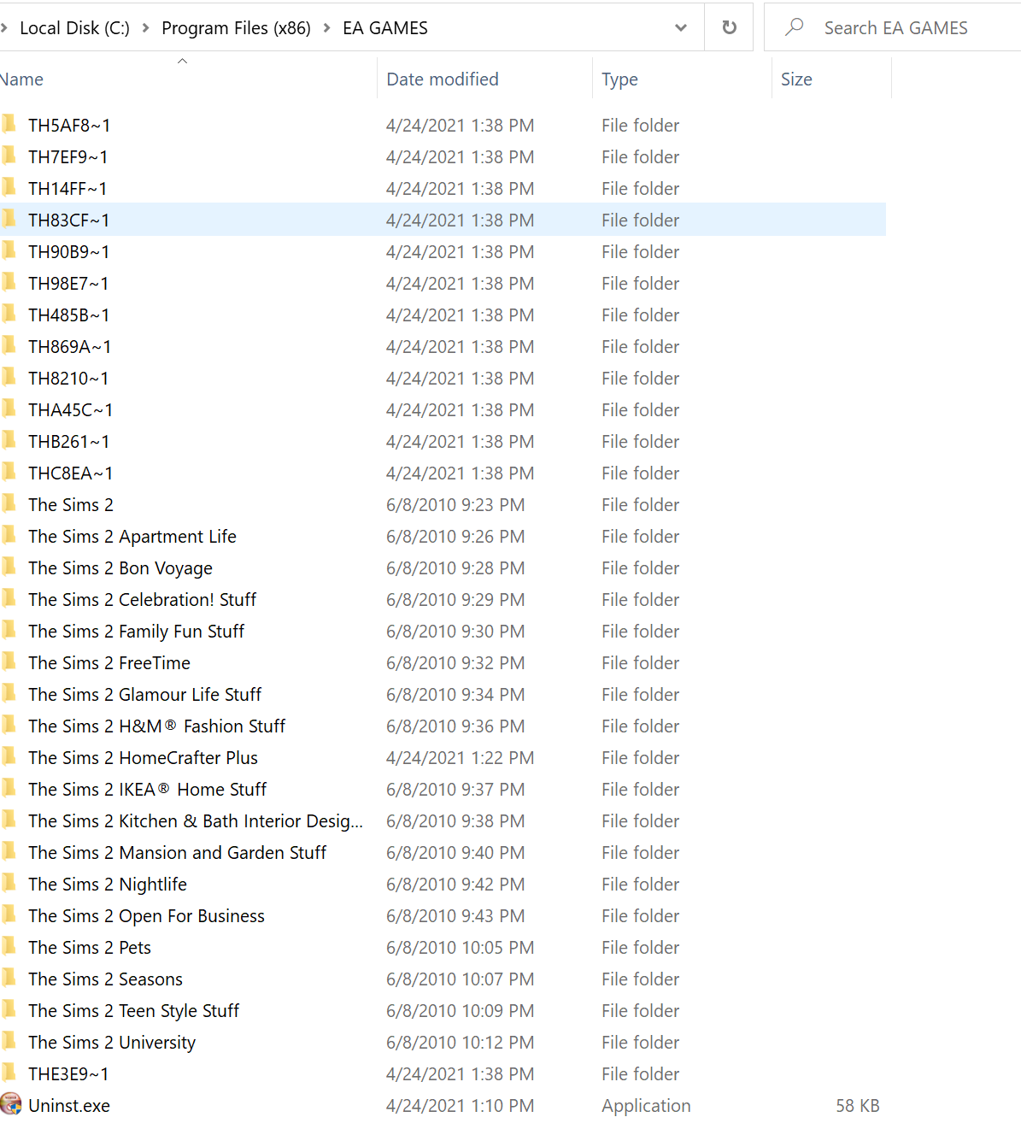This screenshot has height=1123, width=1021.
Task: Select The Sims 2 Apartment Life icon
Action: tap(9, 535)
